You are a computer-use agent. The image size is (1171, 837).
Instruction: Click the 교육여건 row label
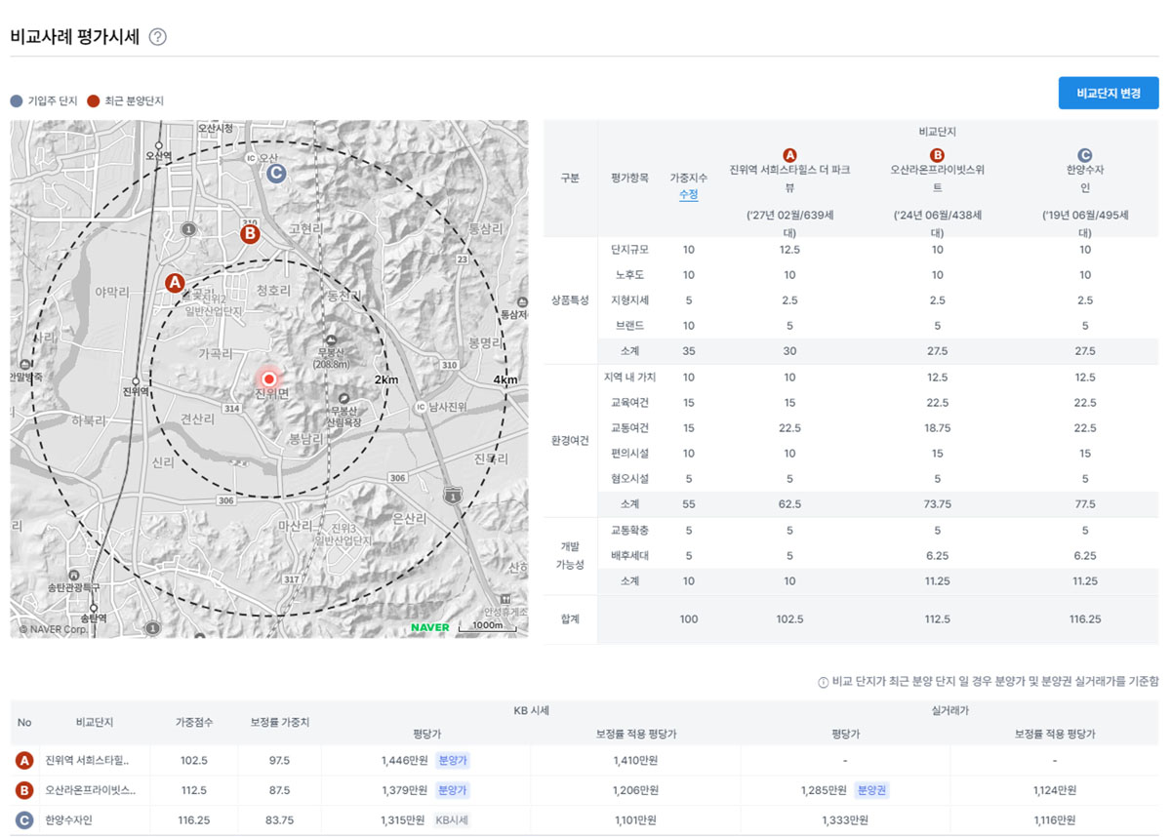point(629,403)
